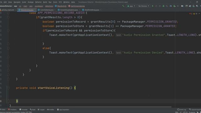This screenshot has width=201, height=113.
Task: Open the VCS menu
Action: pyautogui.click(x=60, y=2)
